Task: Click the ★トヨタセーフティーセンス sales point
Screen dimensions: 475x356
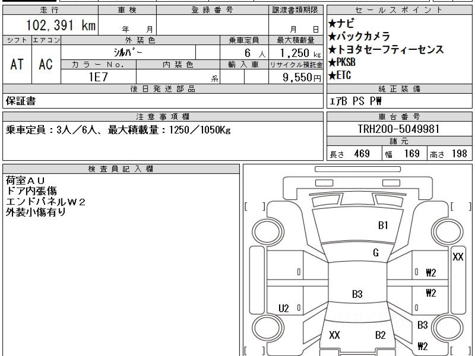Action: point(386,49)
